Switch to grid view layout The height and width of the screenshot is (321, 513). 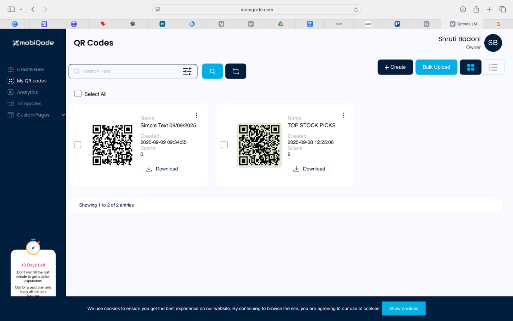(x=471, y=67)
